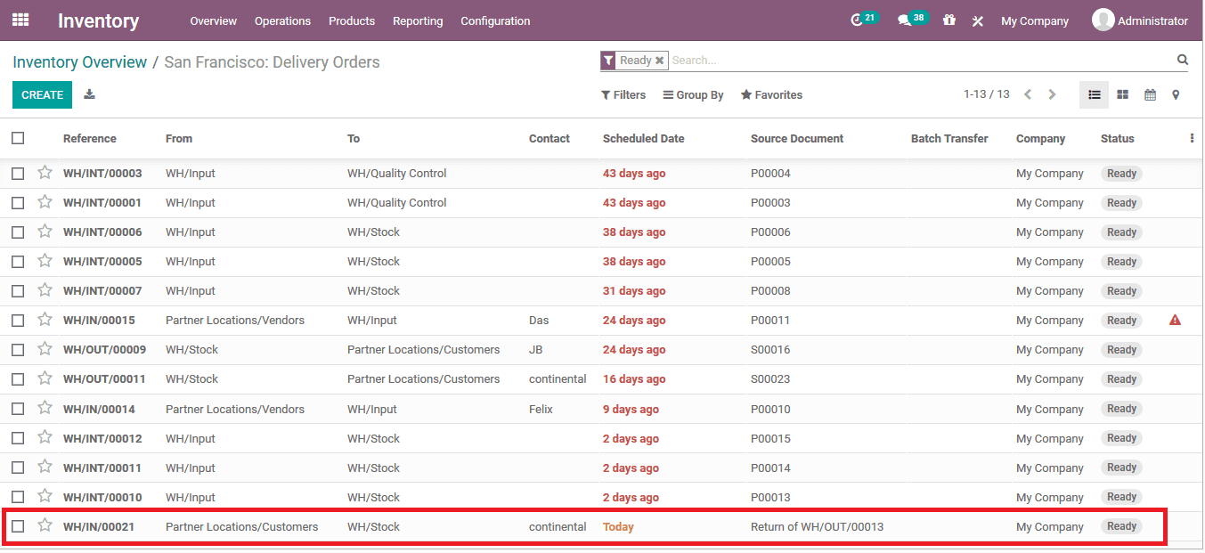Toggle the favorite star on WH/INT/00003
This screenshot has height=553, width=1205.
tap(45, 173)
